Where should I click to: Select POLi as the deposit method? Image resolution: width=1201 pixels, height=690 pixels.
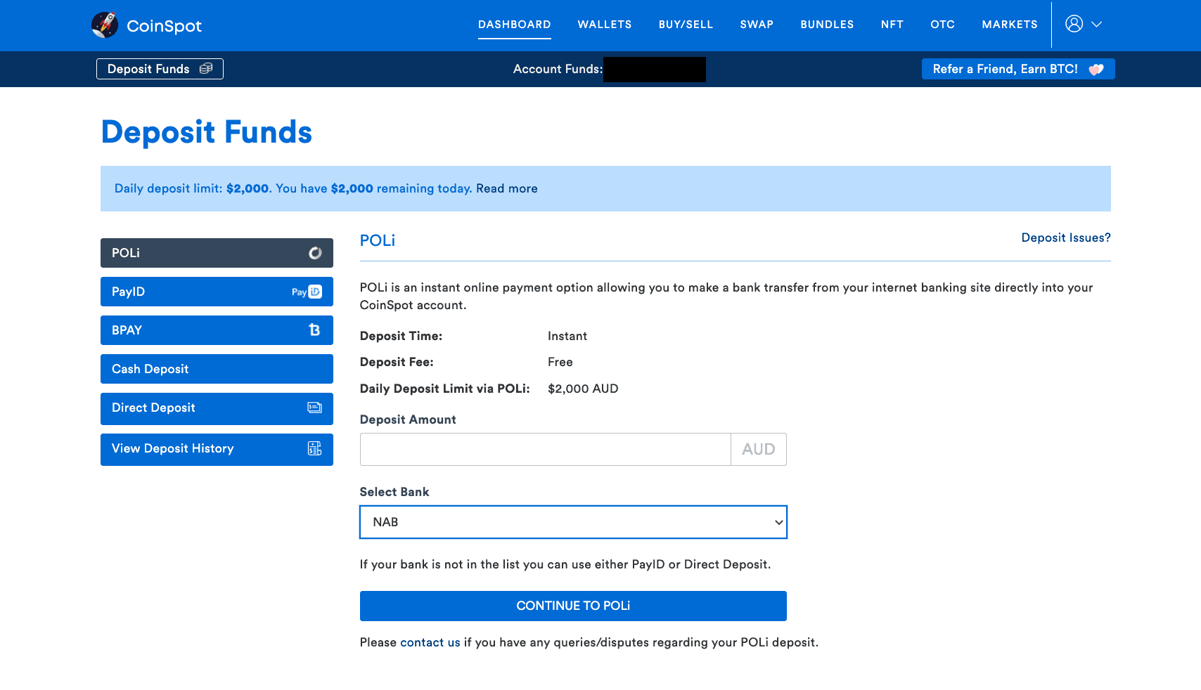(x=197, y=252)
